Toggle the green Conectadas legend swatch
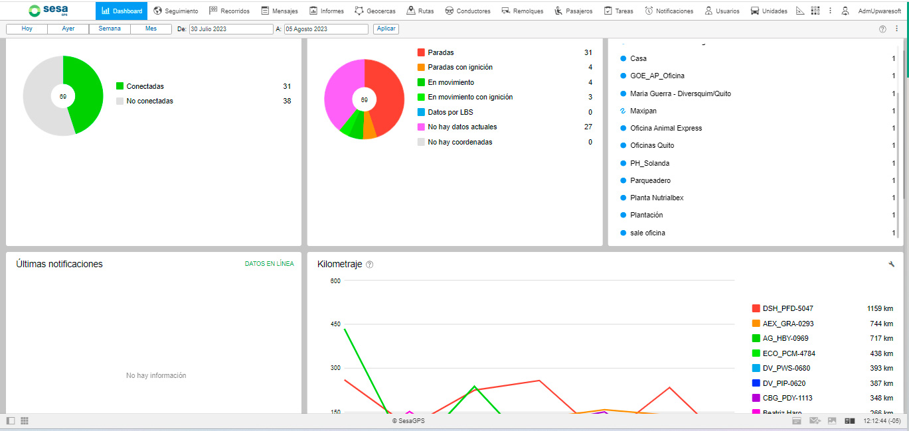This screenshot has width=909, height=431. [x=120, y=86]
